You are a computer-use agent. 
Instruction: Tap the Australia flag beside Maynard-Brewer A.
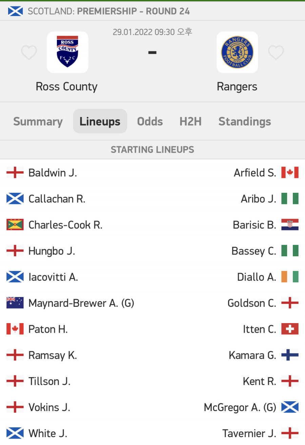[15, 303]
